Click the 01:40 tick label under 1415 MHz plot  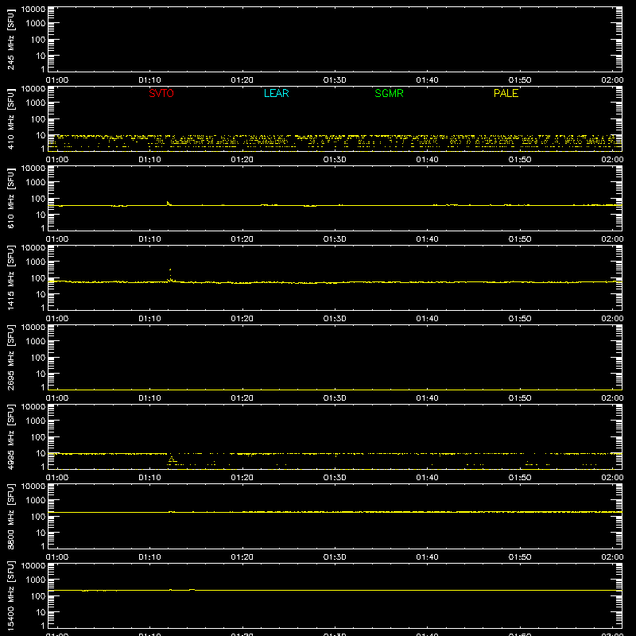click(x=427, y=319)
